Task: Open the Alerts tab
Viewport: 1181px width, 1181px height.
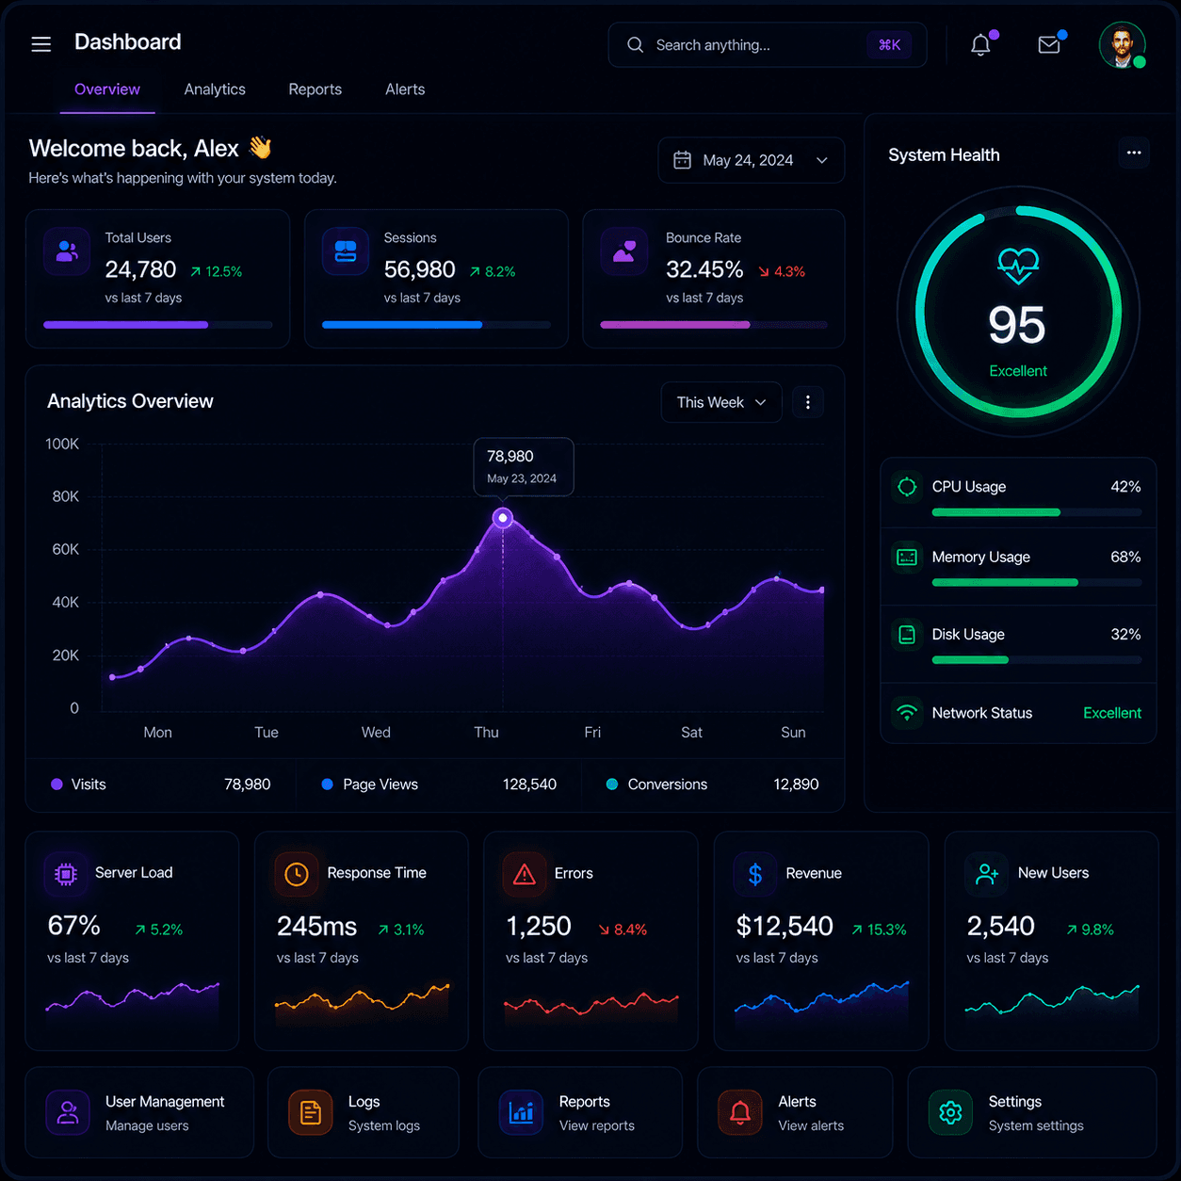Action: 405,89
